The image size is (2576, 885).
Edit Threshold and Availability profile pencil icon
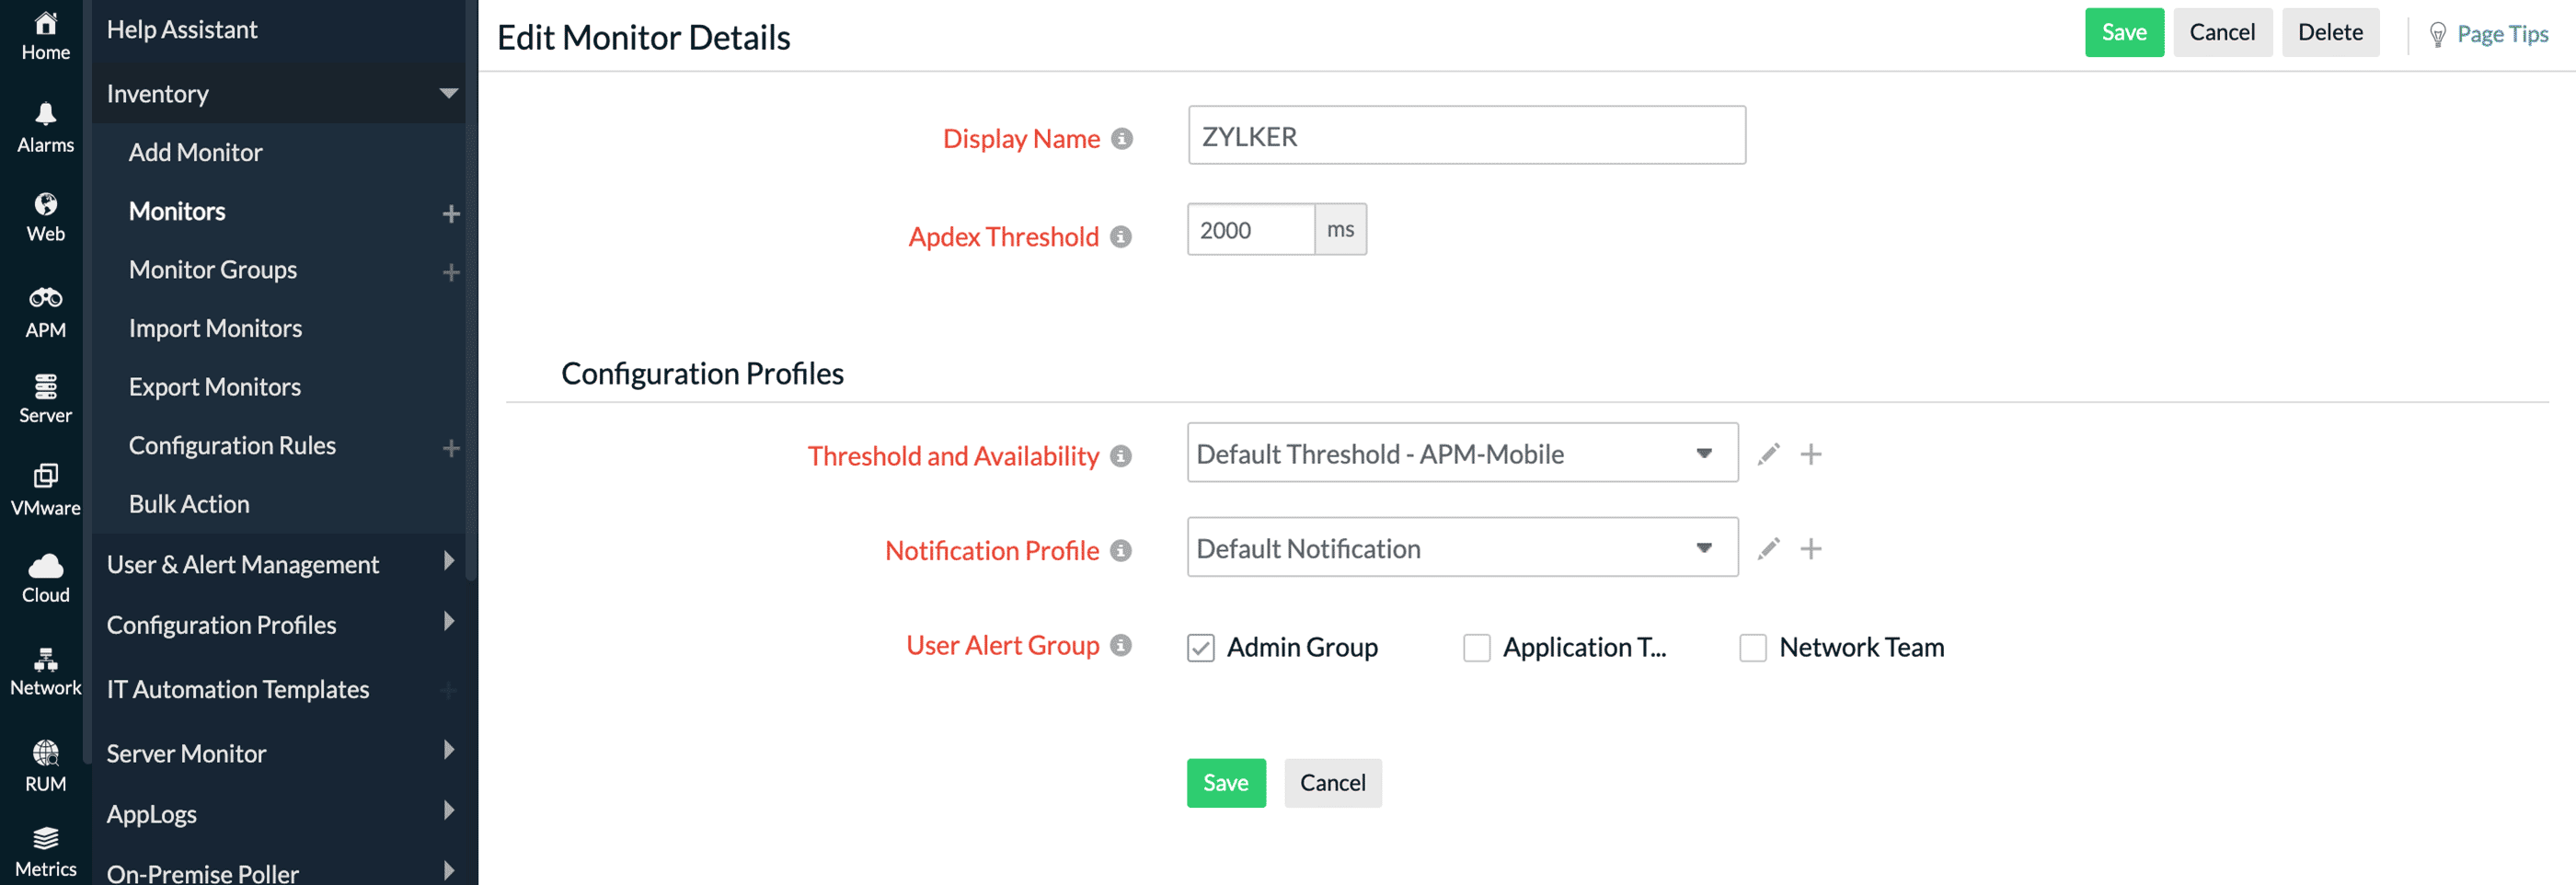[x=1768, y=454]
